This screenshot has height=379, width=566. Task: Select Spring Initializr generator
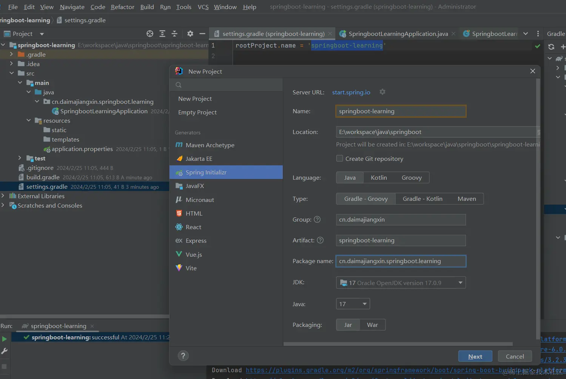tap(226, 172)
